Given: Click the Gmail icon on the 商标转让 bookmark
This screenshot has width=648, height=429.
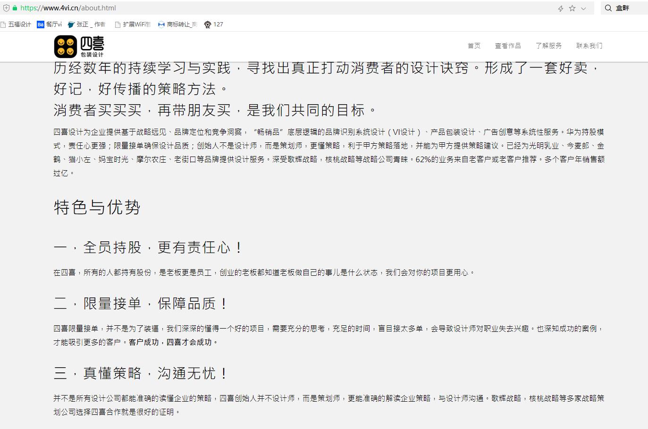Looking at the screenshot, I should coord(160,24).
